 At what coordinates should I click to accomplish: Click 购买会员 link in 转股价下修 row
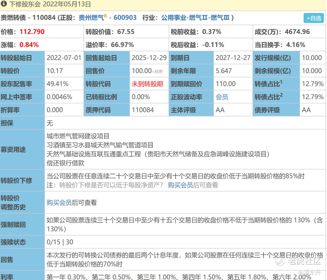(180, 185)
